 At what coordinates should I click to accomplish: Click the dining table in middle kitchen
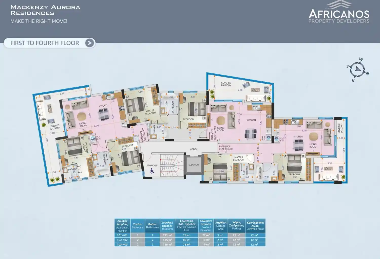pos(251,133)
